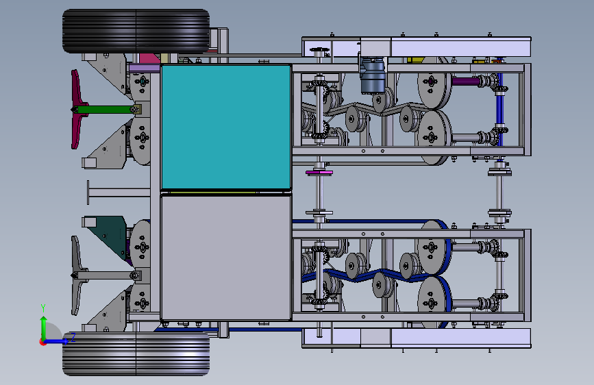This screenshot has height=385, width=594.
Task: Select the gray cover panel below teal
Action: pyautogui.click(x=226, y=258)
